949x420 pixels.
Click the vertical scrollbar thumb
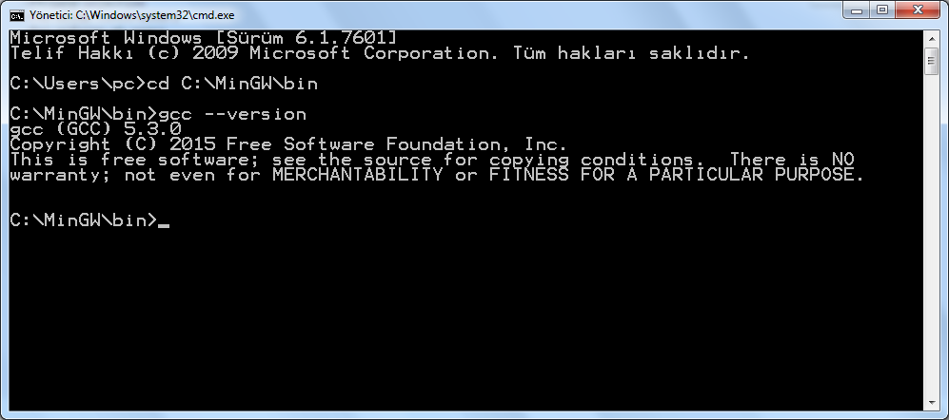(932, 61)
